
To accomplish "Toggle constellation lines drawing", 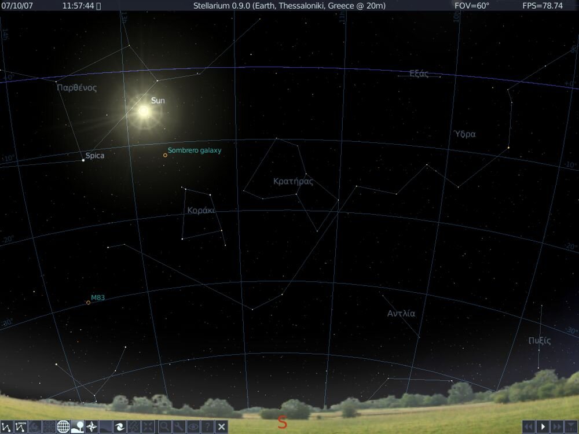I will (x=7, y=427).
